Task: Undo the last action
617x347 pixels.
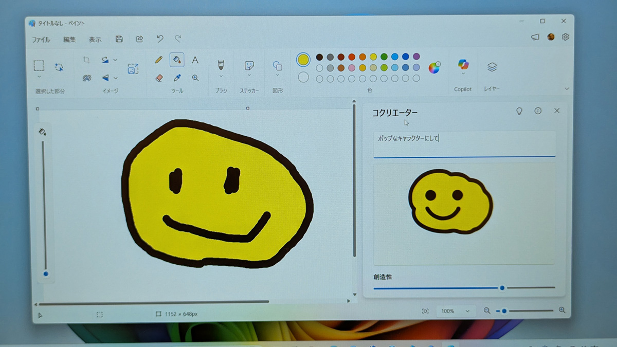Action: click(160, 39)
